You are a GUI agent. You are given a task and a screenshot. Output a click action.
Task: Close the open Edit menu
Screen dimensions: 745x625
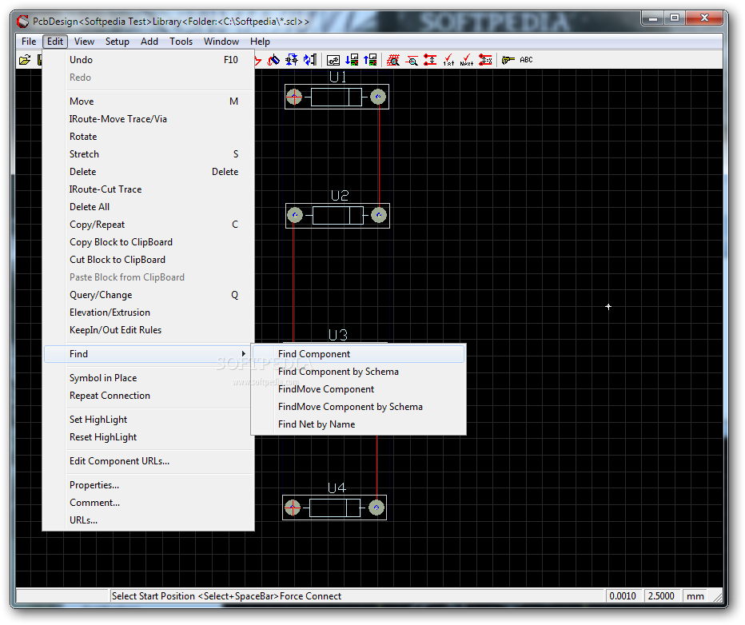point(55,42)
